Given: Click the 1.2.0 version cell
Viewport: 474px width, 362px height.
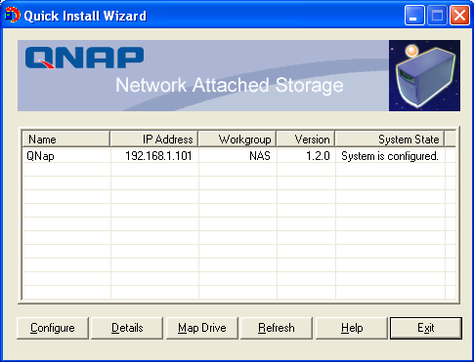Looking at the screenshot, I should tap(306, 156).
